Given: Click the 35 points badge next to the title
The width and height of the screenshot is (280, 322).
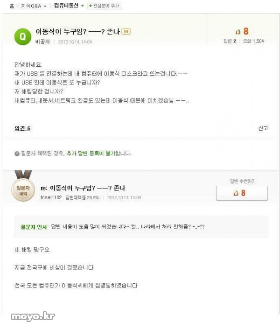Looking at the screenshot, I should click(x=126, y=31).
